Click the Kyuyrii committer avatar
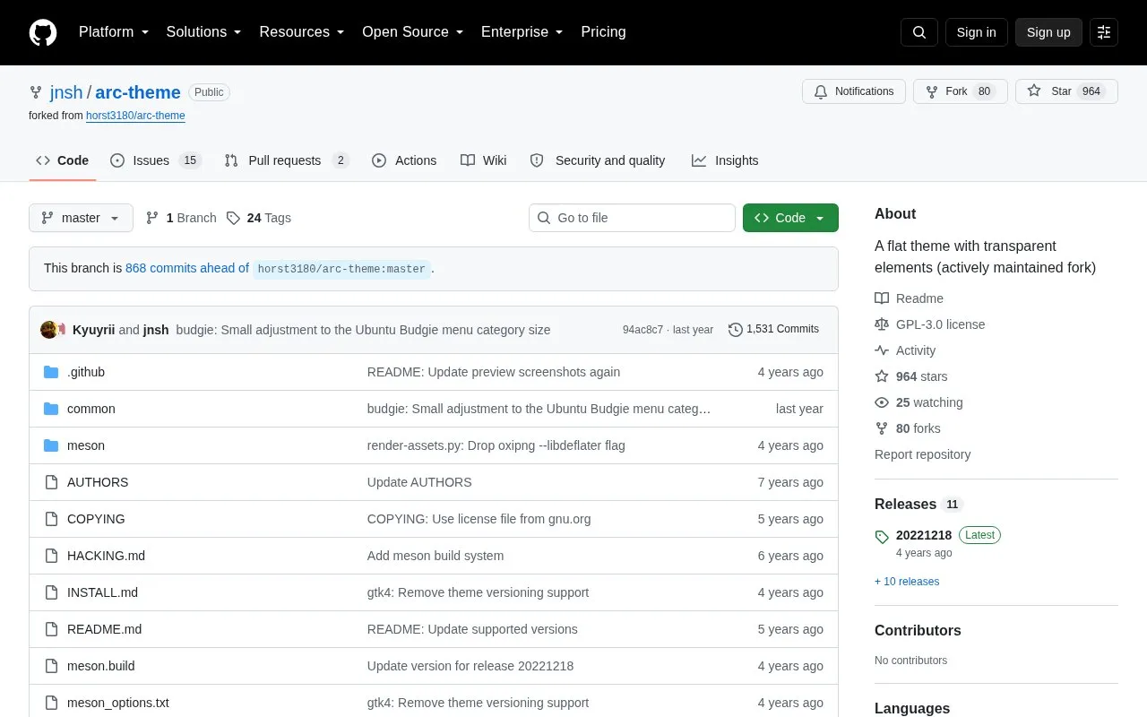Image resolution: width=1147 pixels, height=717 pixels. (49, 330)
